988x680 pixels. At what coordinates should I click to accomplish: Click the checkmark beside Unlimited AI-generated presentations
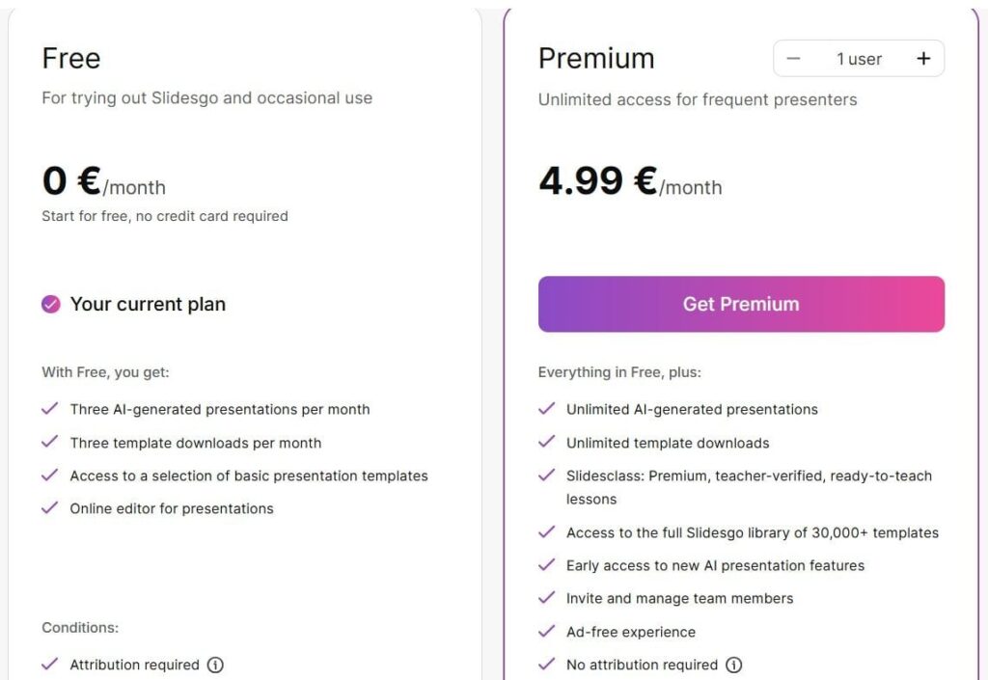pos(547,409)
